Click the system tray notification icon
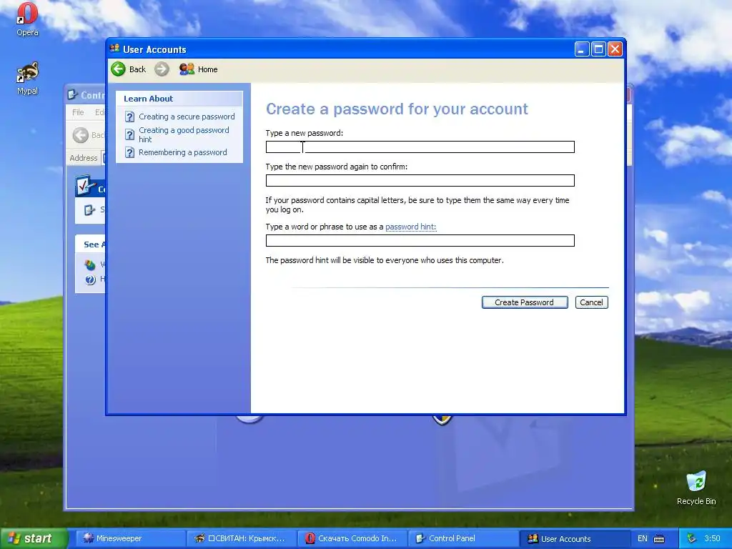This screenshot has width=732, height=549. [x=691, y=539]
